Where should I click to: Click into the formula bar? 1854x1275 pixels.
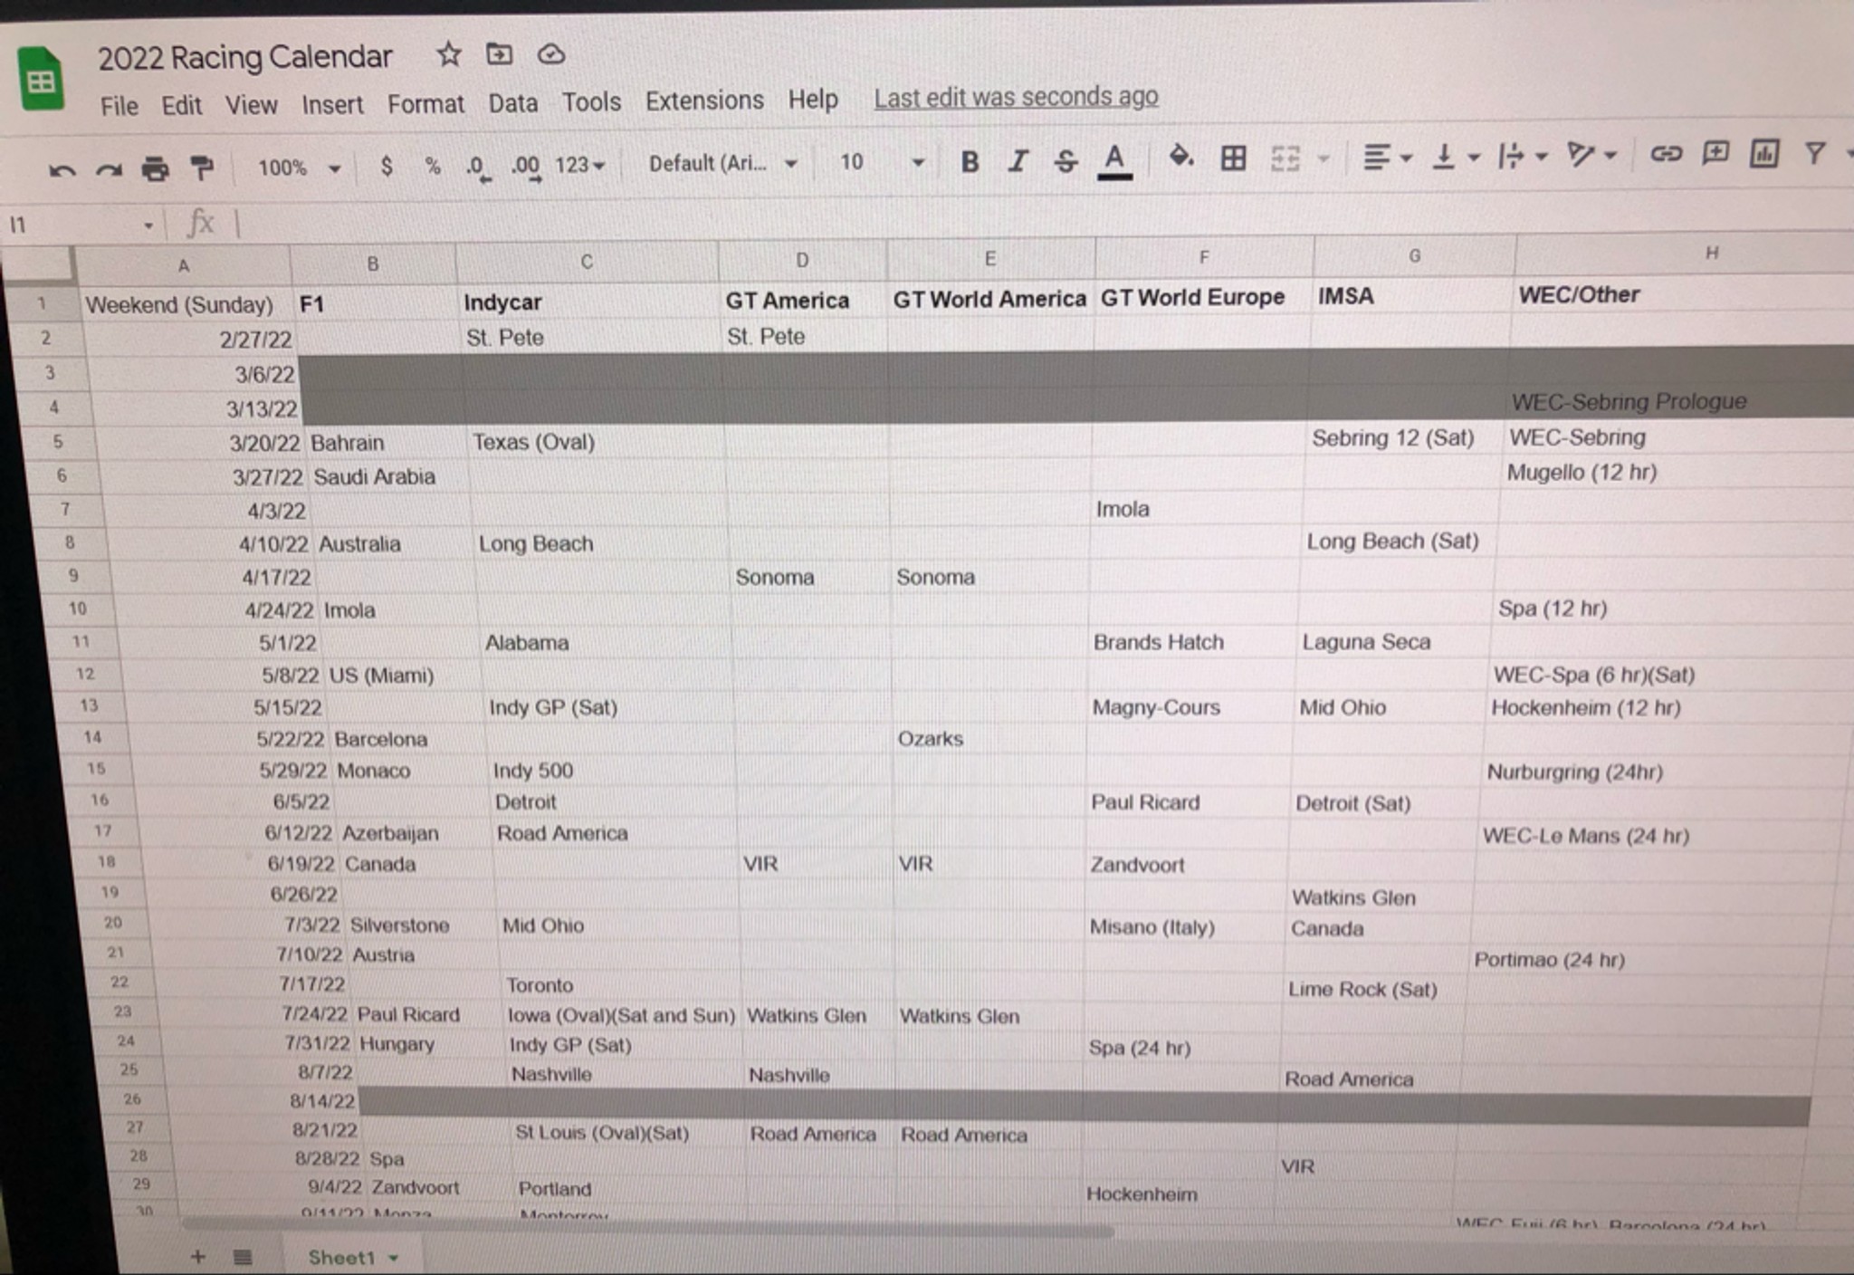pos(1041,219)
